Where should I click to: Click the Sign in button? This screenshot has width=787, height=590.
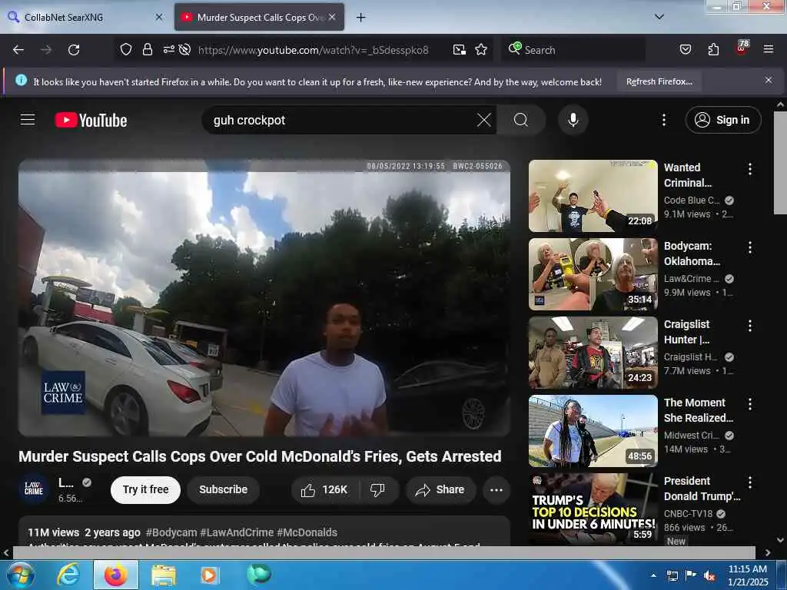tap(722, 120)
